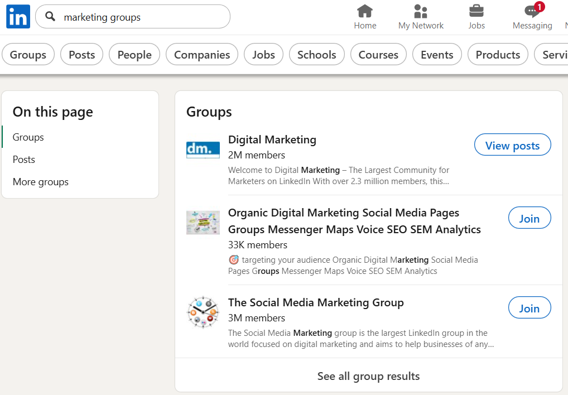Click the Digital Marketing group logo
Screen dimensions: 568x395
pos(203,150)
